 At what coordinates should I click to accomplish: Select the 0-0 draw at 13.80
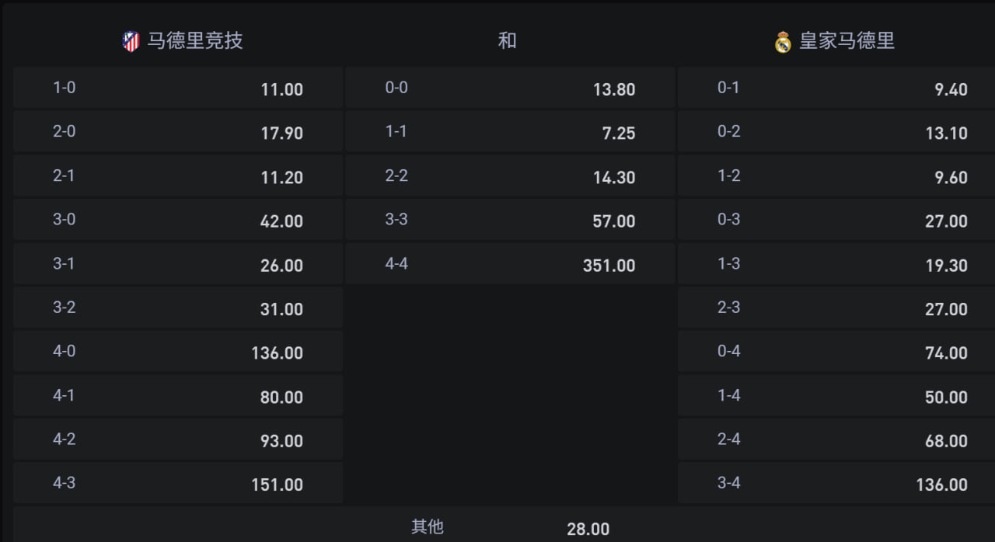coord(510,88)
